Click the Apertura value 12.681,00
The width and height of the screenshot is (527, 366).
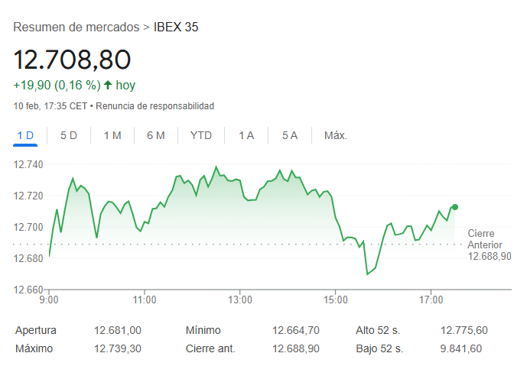[118, 331]
